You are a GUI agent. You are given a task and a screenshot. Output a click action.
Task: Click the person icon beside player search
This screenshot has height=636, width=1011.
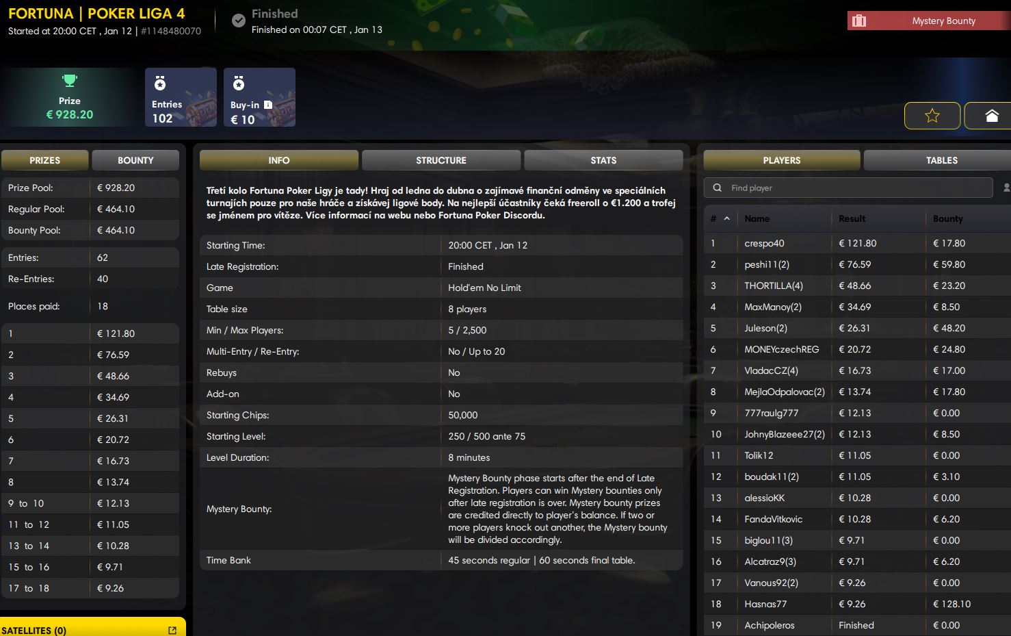coord(1006,188)
